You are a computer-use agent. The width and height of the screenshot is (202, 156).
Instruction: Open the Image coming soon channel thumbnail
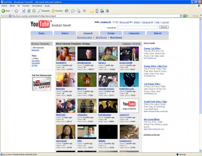129,106
